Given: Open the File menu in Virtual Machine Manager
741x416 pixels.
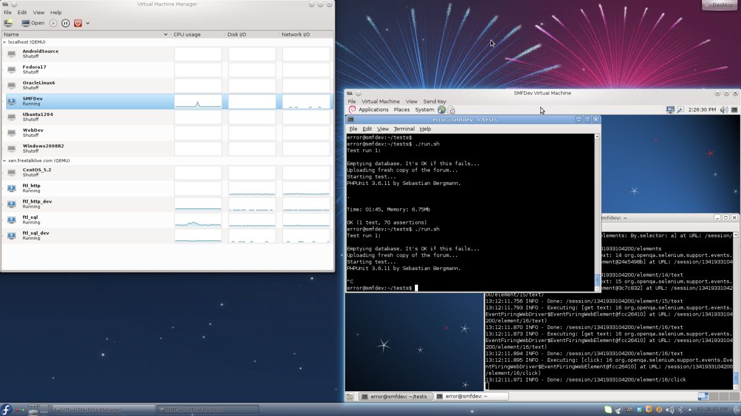Looking at the screenshot, I should click(x=7, y=12).
